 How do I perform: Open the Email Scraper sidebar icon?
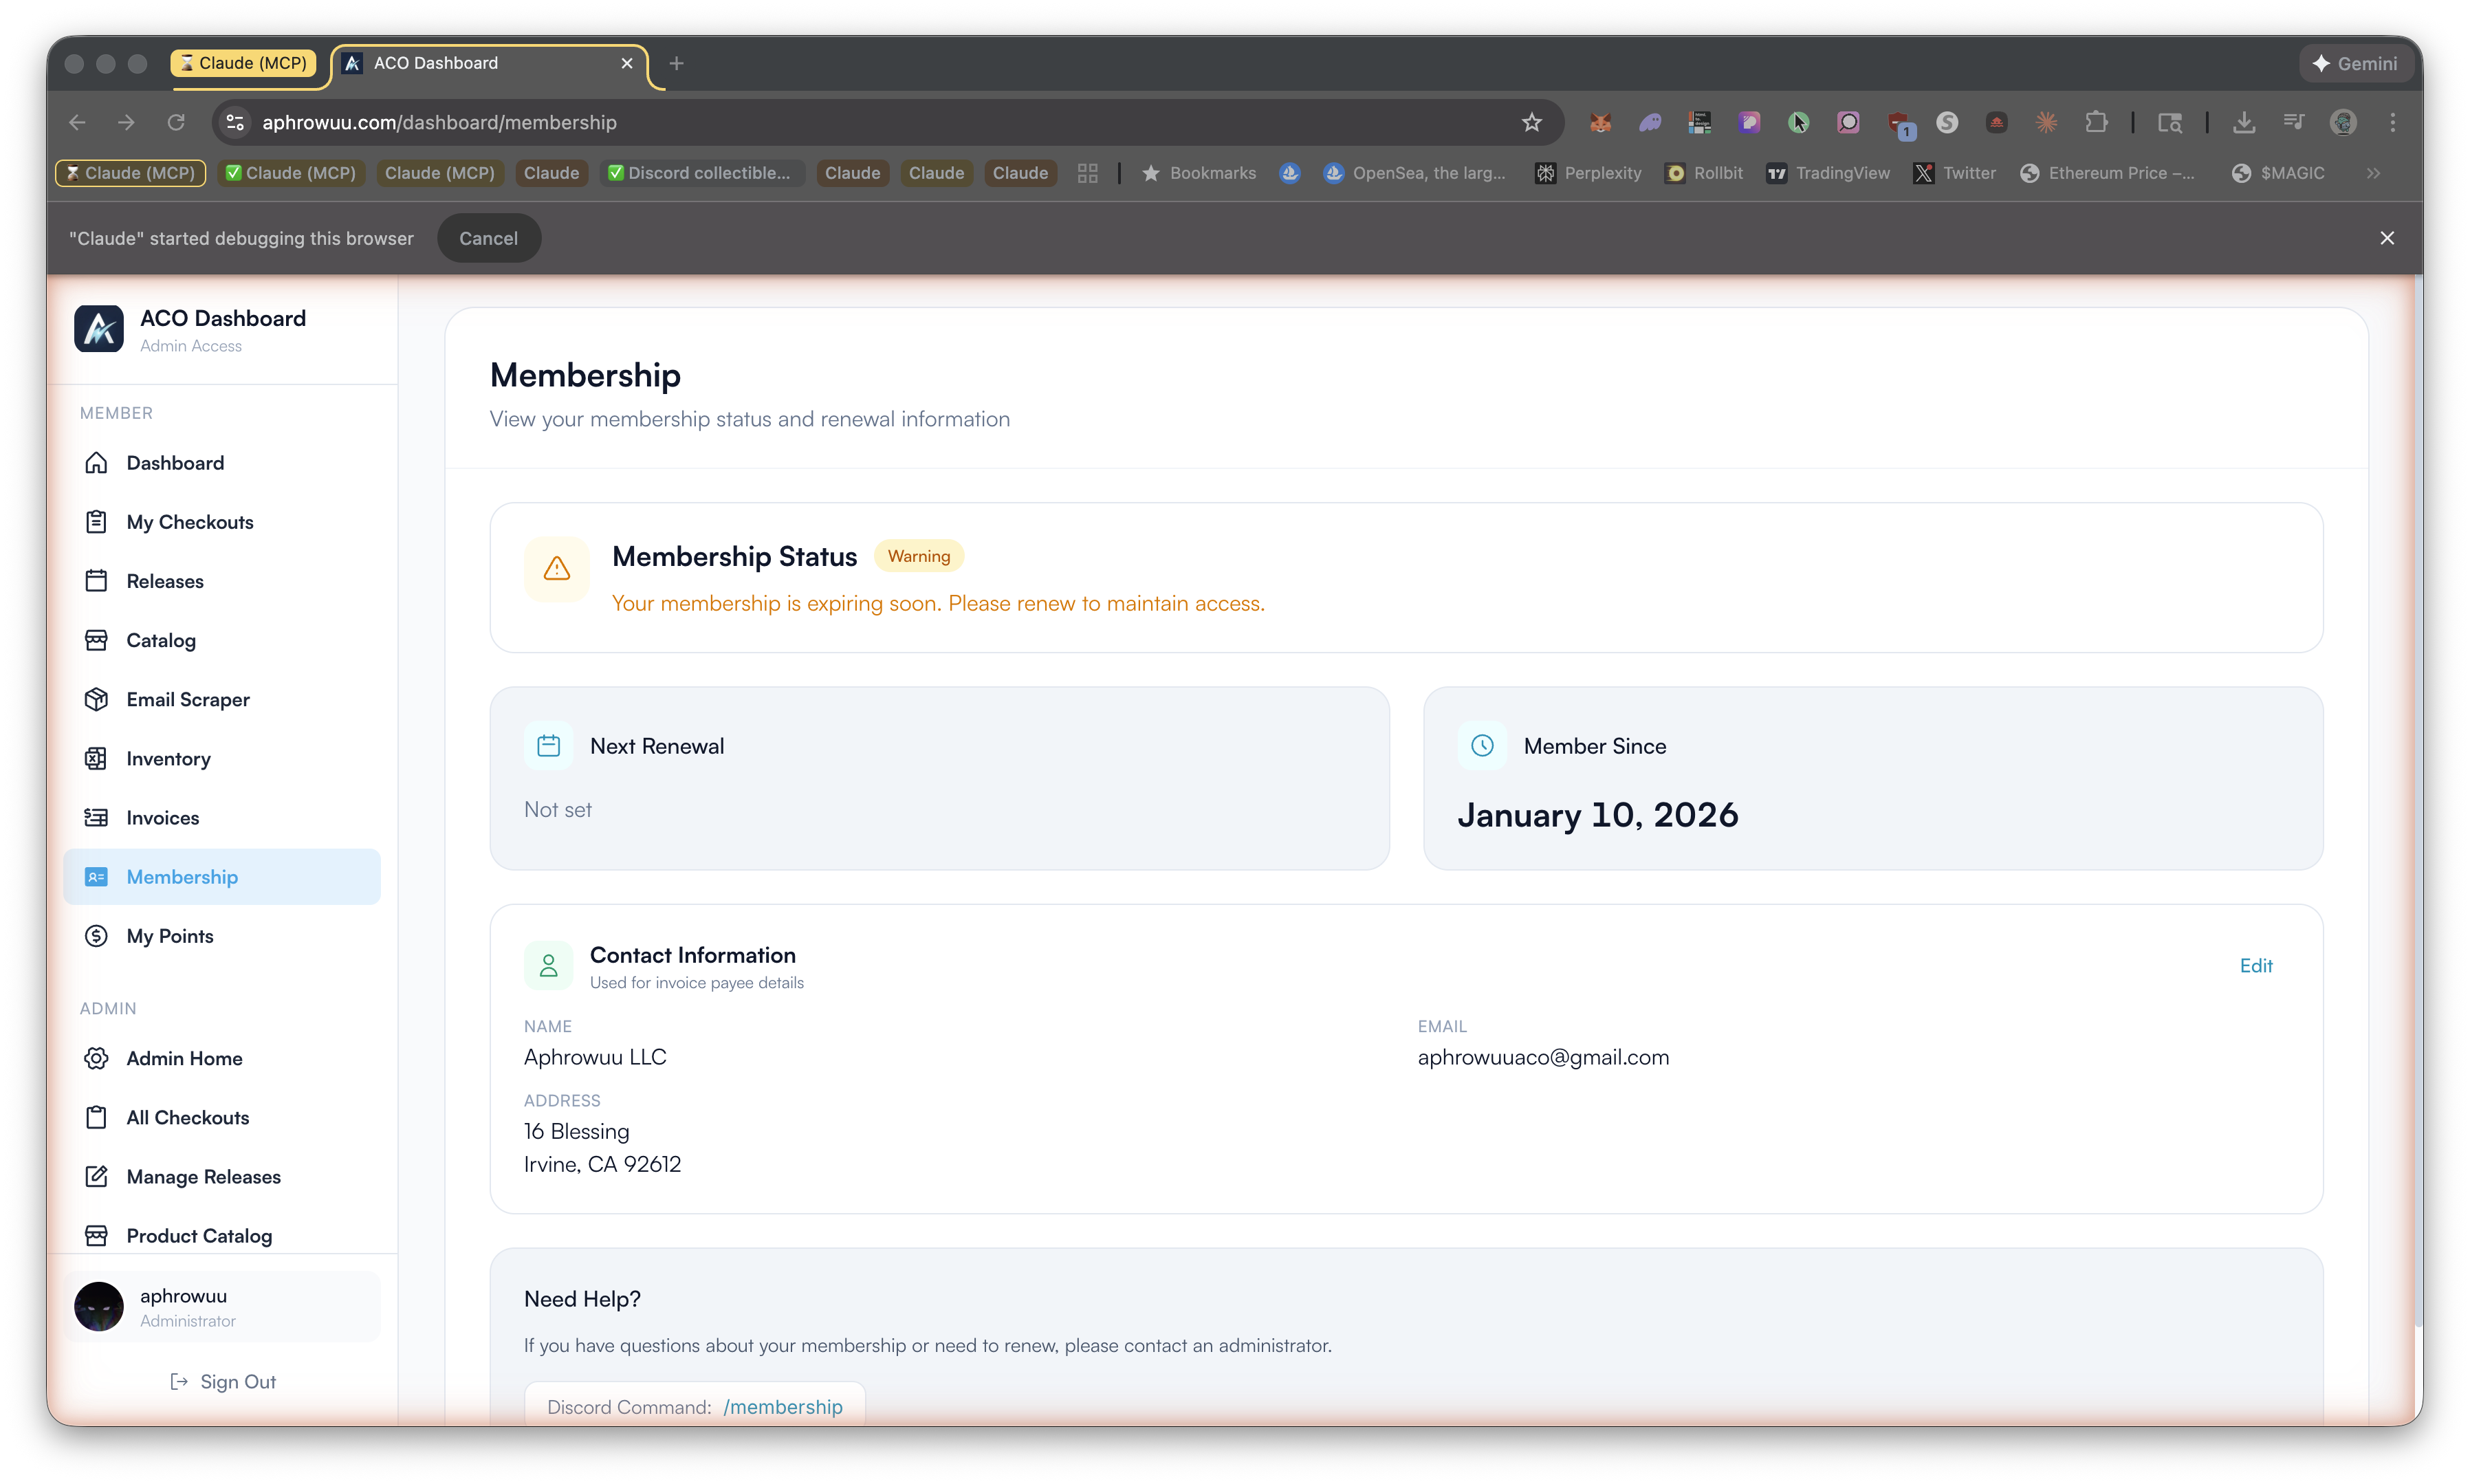coord(96,699)
